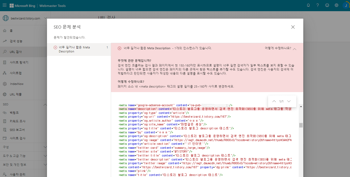Open the URL 제출 submission page

tap(17, 94)
